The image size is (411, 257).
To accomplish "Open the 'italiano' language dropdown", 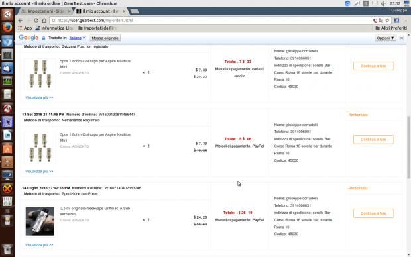I will (x=78, y=38).
